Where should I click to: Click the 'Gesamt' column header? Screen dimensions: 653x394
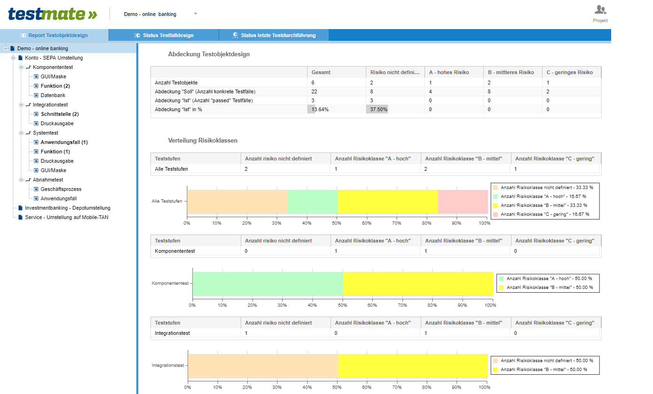coord(336,72)
